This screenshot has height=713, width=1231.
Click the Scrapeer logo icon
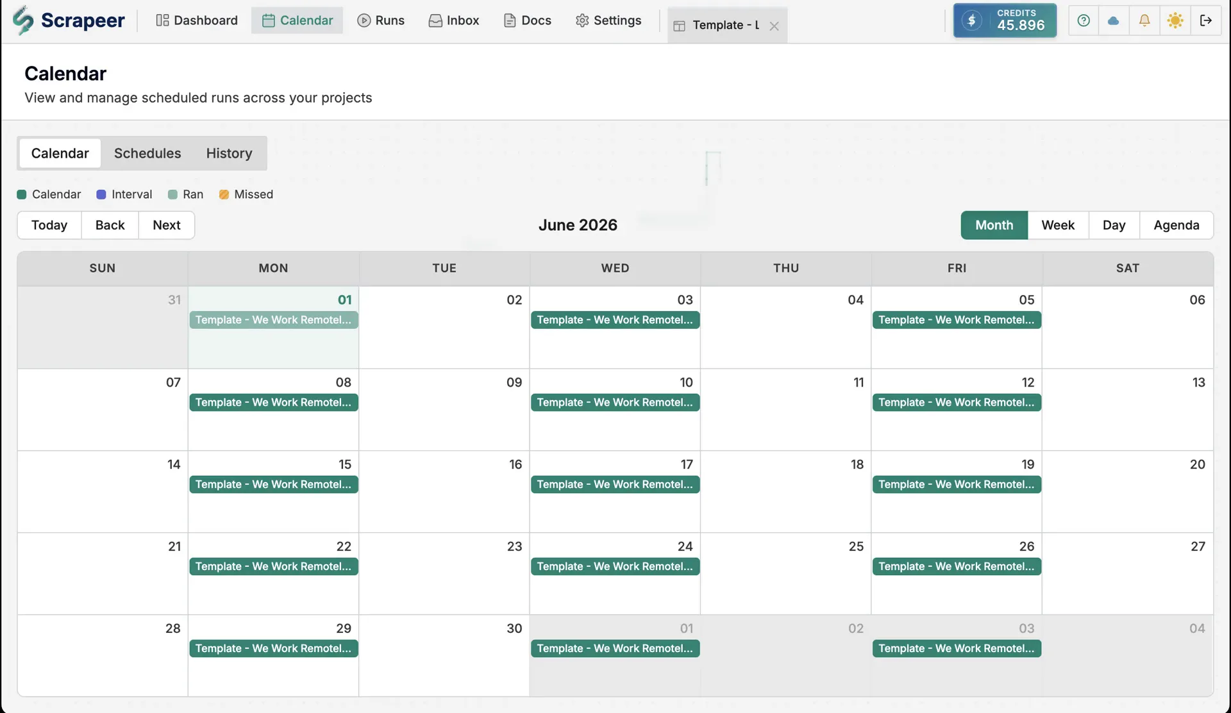point(23,20)
